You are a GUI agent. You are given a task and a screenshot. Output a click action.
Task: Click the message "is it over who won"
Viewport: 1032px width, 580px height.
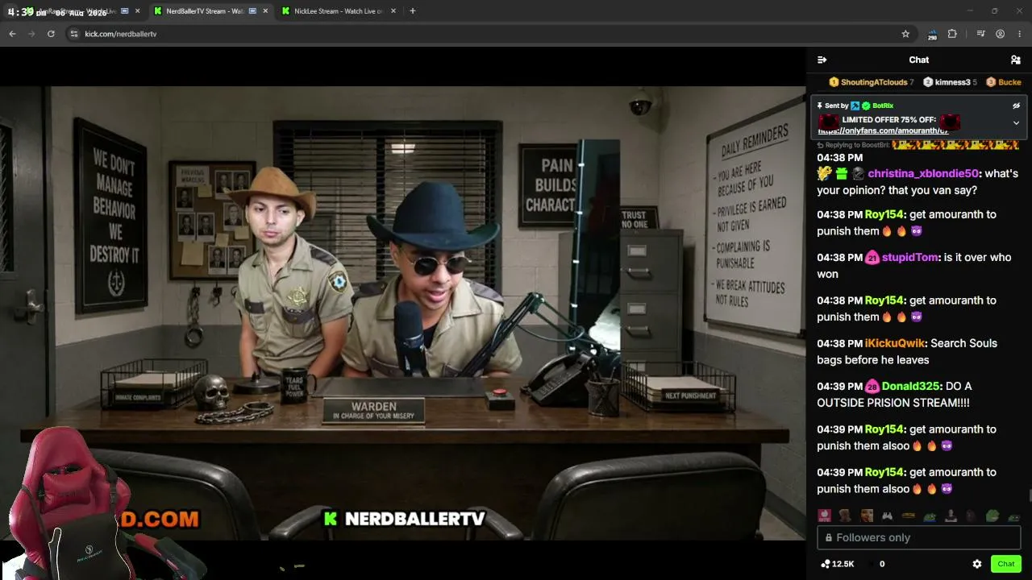pos(913,266)
